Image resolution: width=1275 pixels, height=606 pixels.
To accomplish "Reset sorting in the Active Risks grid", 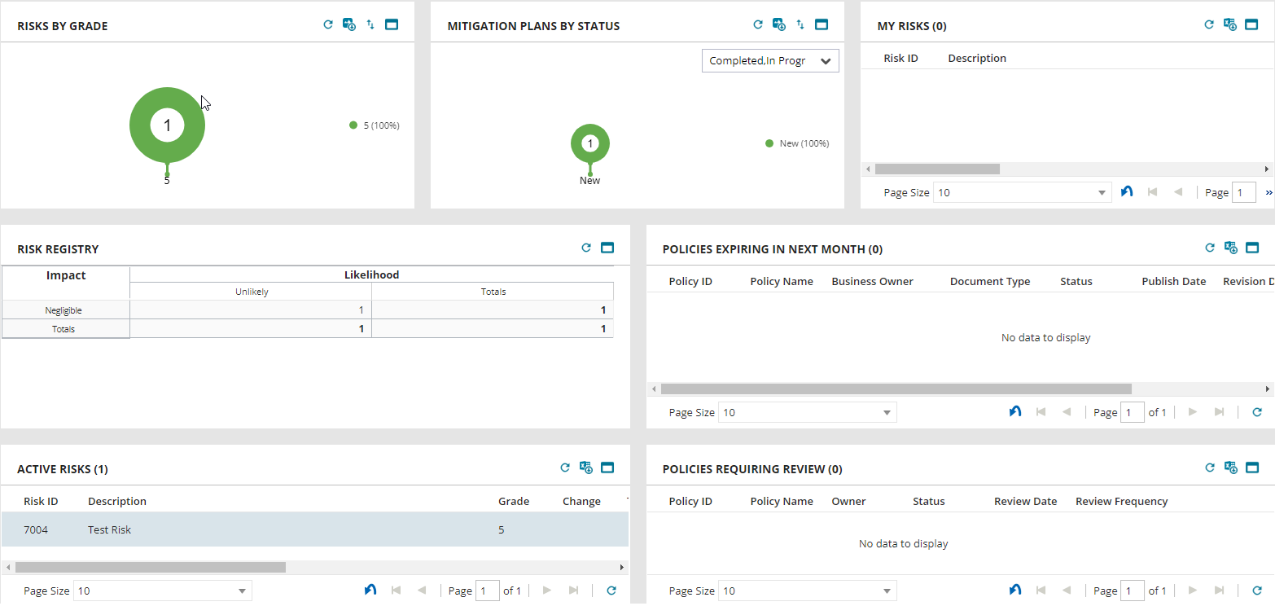I will click(370, 590).
